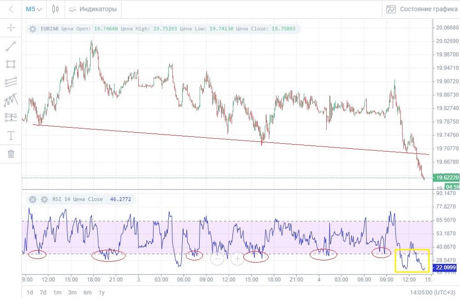The width and height of the screenshot is (460, 298).
Task: Open EURZAR chart settings gear
Action: pyautogui.click(x=33, y=29)
